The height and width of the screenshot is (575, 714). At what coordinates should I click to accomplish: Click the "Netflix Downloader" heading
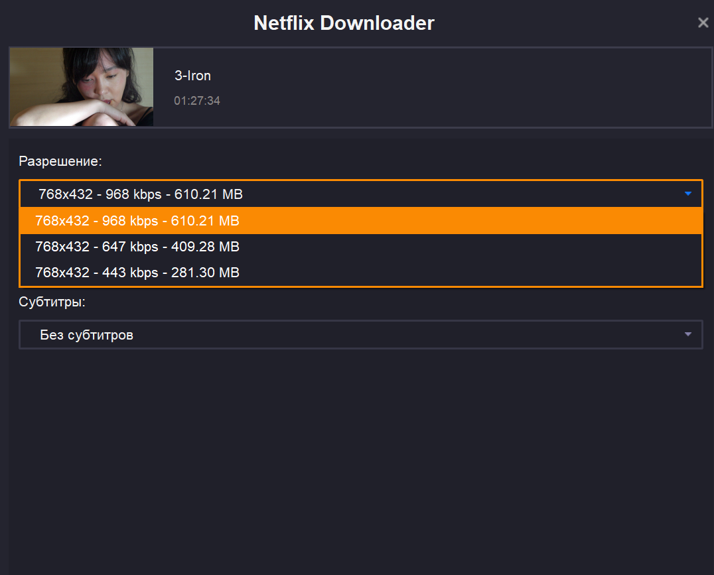tap(344, 23)
